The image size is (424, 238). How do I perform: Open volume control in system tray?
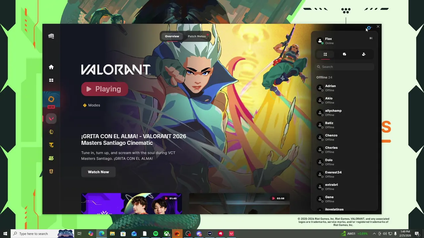pos(385,234)
